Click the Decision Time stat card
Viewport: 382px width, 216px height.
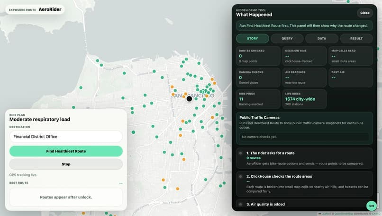tap(304, 56)
